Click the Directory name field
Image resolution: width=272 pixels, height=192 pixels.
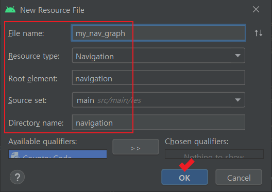coord(158,122)
